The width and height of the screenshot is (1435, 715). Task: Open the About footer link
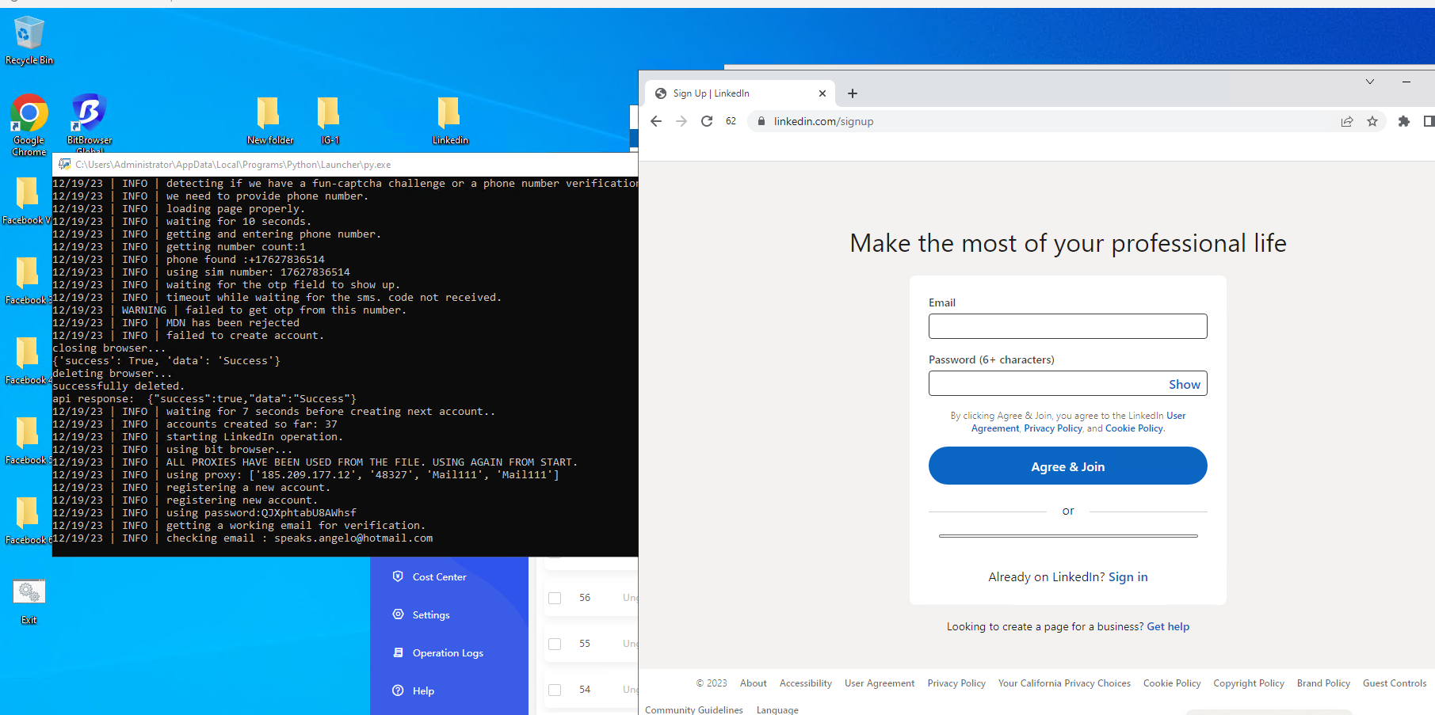click(x=753, y=683)
